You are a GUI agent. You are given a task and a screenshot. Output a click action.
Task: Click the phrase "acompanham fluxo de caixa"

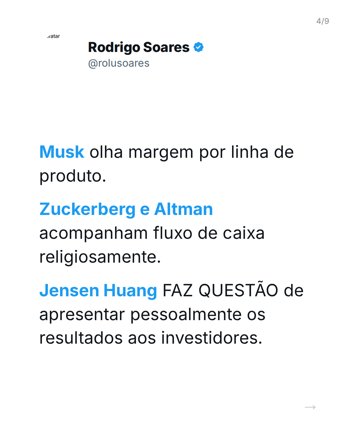point(152,233)
